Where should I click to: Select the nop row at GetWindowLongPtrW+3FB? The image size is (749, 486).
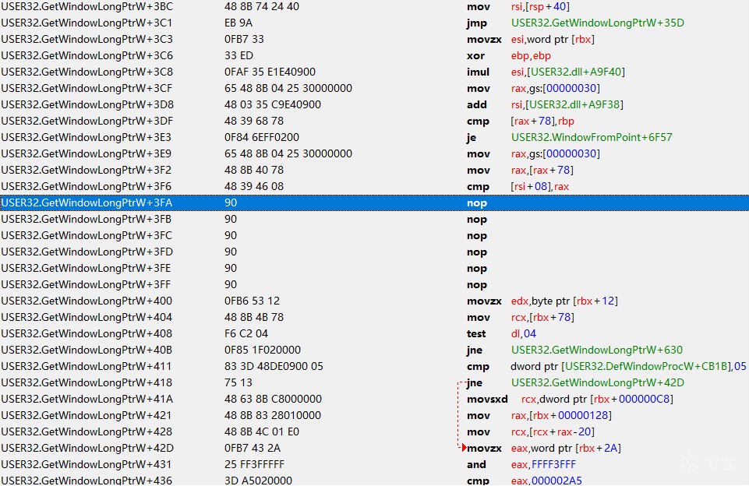tap(374, 219)
